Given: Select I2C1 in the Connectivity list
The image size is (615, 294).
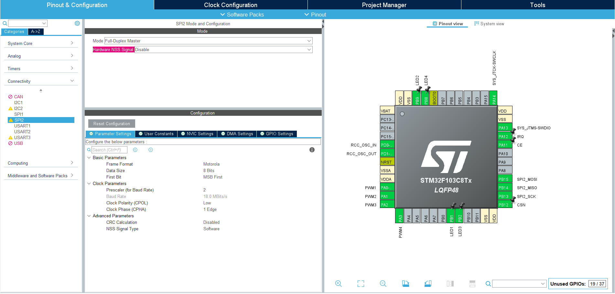Looking at the screenshot, I should (18, 103).
